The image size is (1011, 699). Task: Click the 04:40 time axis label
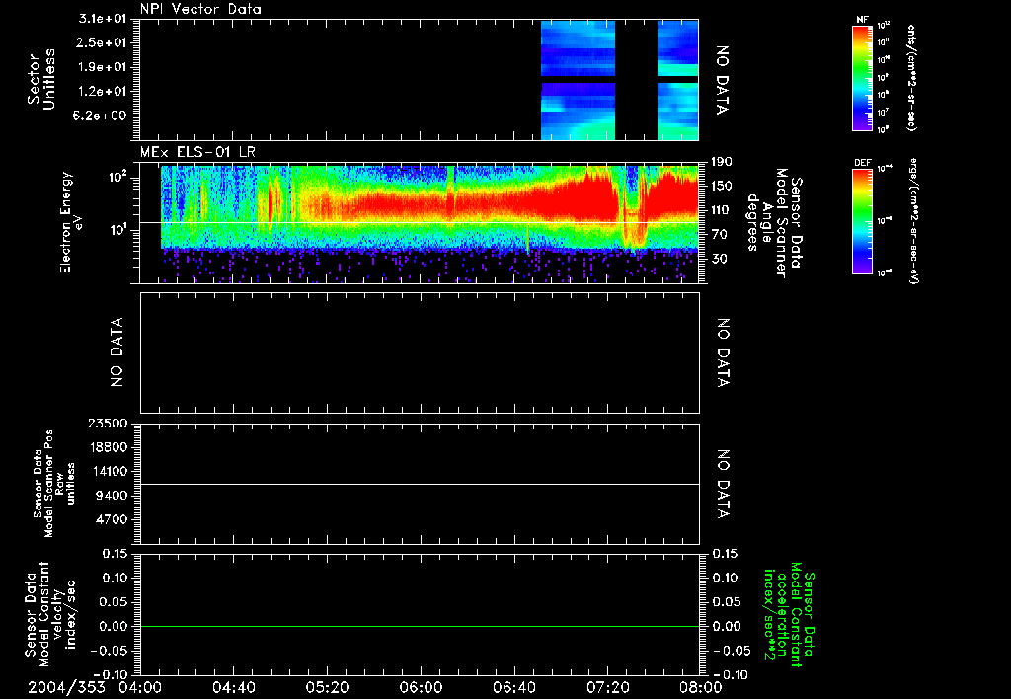(x=233, y=687)
